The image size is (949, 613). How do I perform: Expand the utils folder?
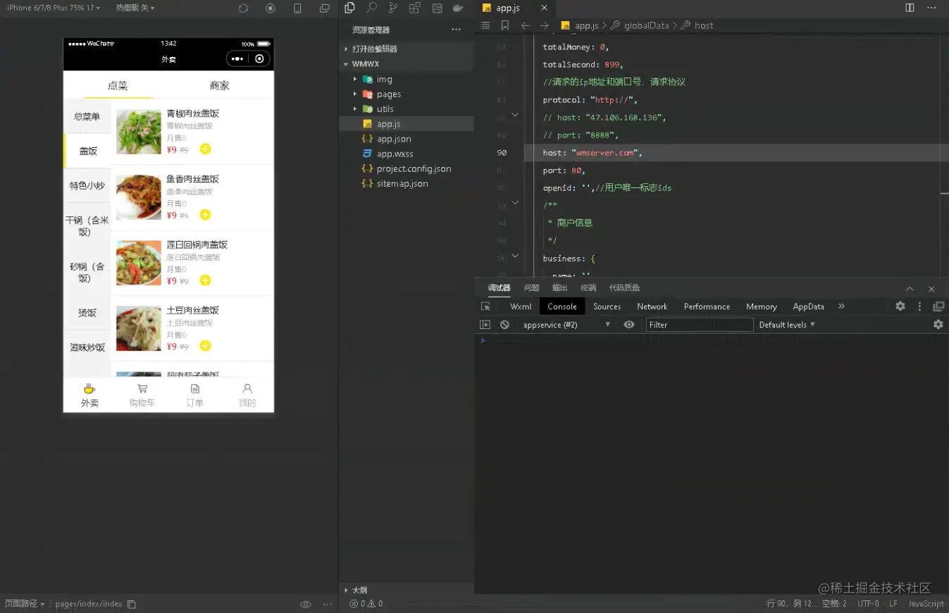pyautogui.click(x=407, y=109)
